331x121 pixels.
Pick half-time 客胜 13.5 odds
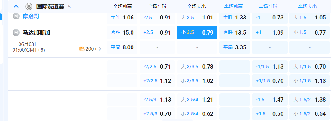coord(234,32)
